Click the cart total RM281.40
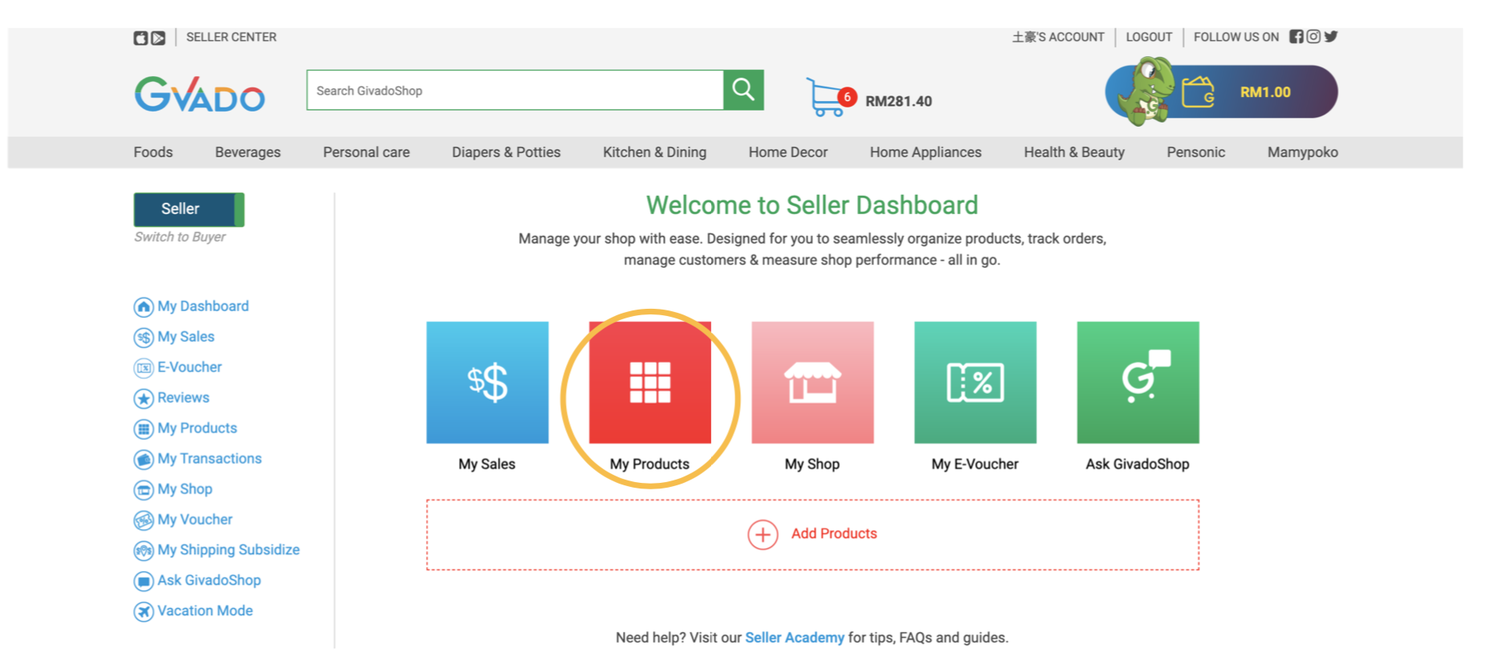This screenshot has height=669, width=1498. pos(898,102)
